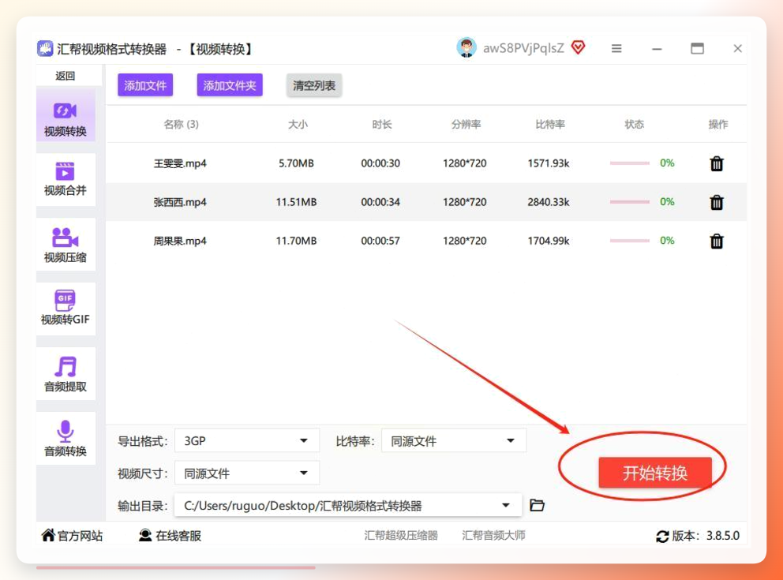Viewport: 783px width, 580px height.
Task: Click the 比特率 column header
Action: [x=550, y=125]
